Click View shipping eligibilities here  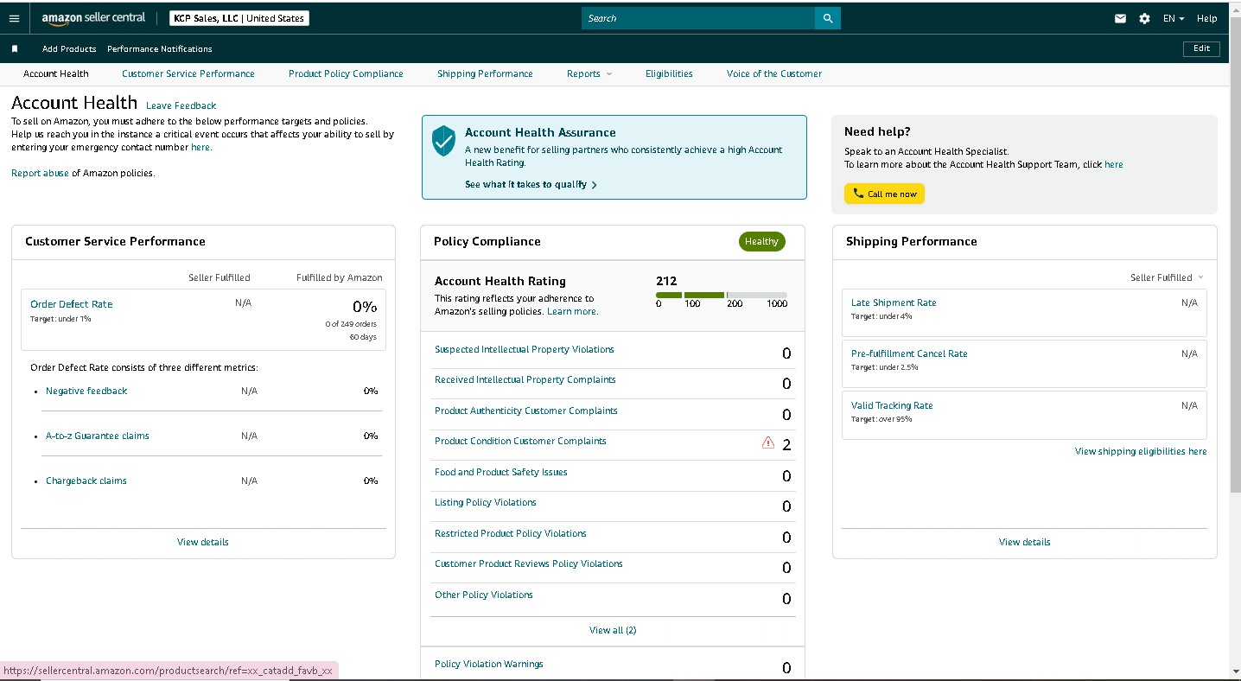click(x=1141, y=451)
